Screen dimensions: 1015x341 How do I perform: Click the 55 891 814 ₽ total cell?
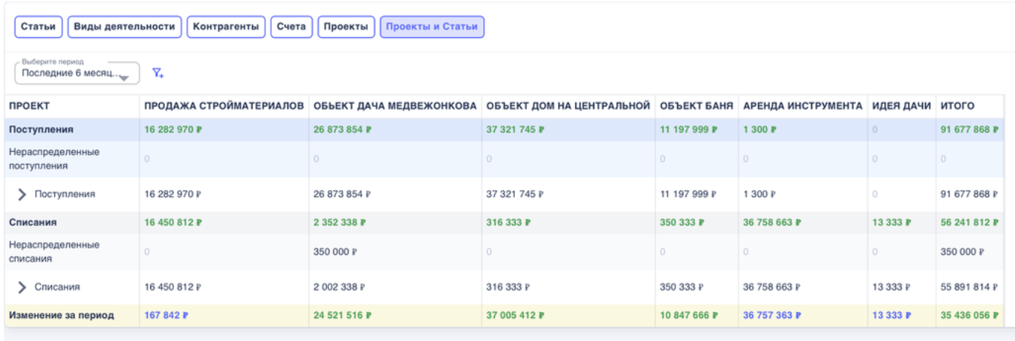tap(970, 287)
